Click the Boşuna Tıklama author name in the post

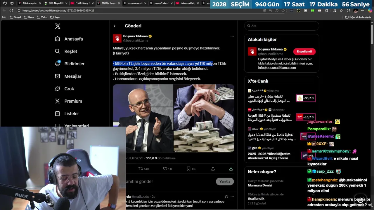(x=135, y=36)
